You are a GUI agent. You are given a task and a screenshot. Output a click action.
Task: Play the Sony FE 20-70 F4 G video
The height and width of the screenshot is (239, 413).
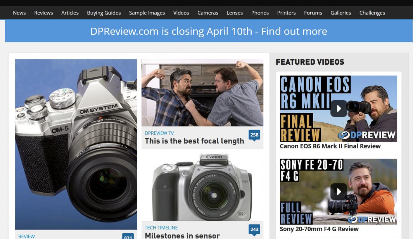pos(338,192)
